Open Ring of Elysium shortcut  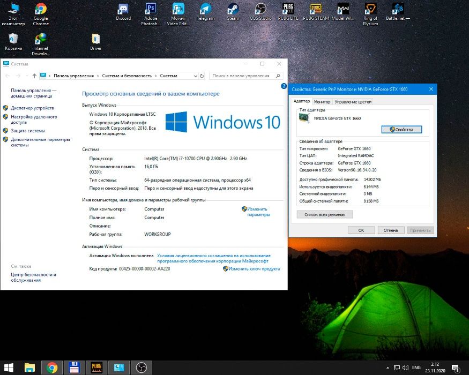[370, 14]
